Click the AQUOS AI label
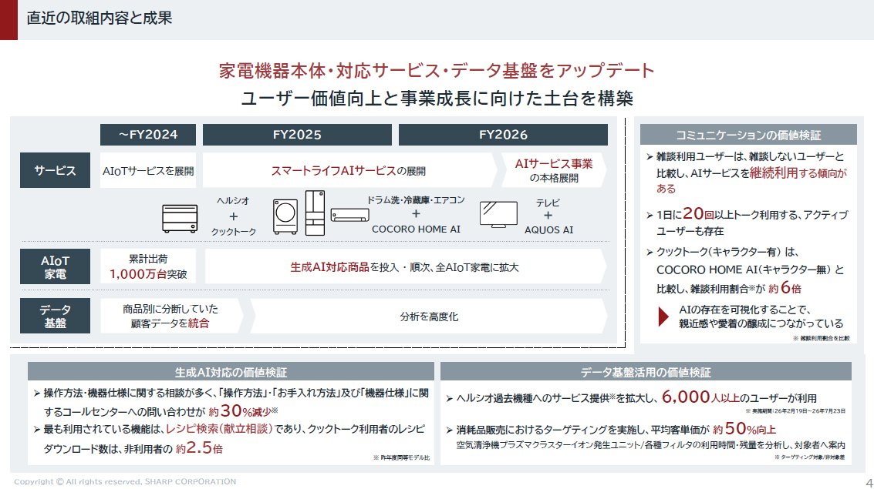Screen dimensions: 874x489 click(548, 229)
